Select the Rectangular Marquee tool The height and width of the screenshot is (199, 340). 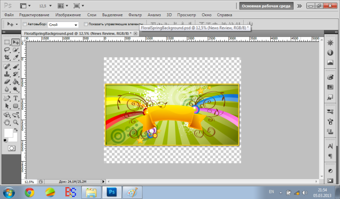click(7, 42)
